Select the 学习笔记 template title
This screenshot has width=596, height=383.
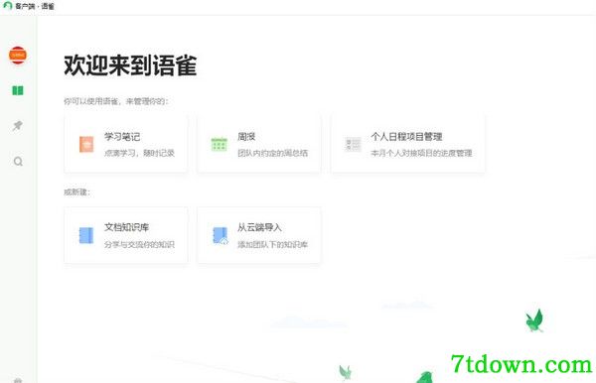click(x=122, y=137)
